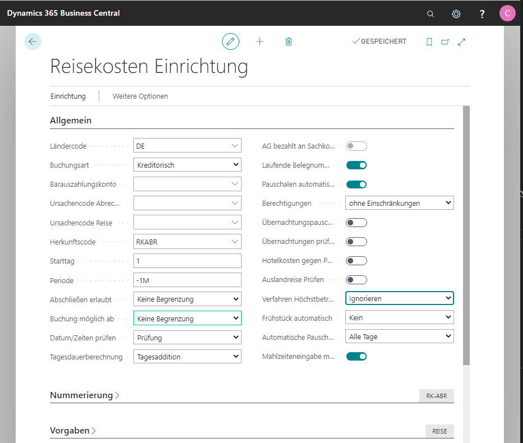This screenshot has height=443, width=523.
Task: Click into the Periode input field
Action: pyautogui.click(x=187, y=280)
